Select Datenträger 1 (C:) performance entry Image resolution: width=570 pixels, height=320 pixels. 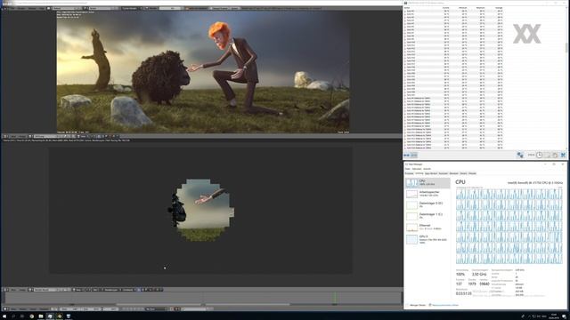pyautogui.click(x=427, y=216)
